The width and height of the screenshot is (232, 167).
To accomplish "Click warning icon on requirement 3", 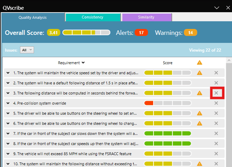I will (199, 93).
